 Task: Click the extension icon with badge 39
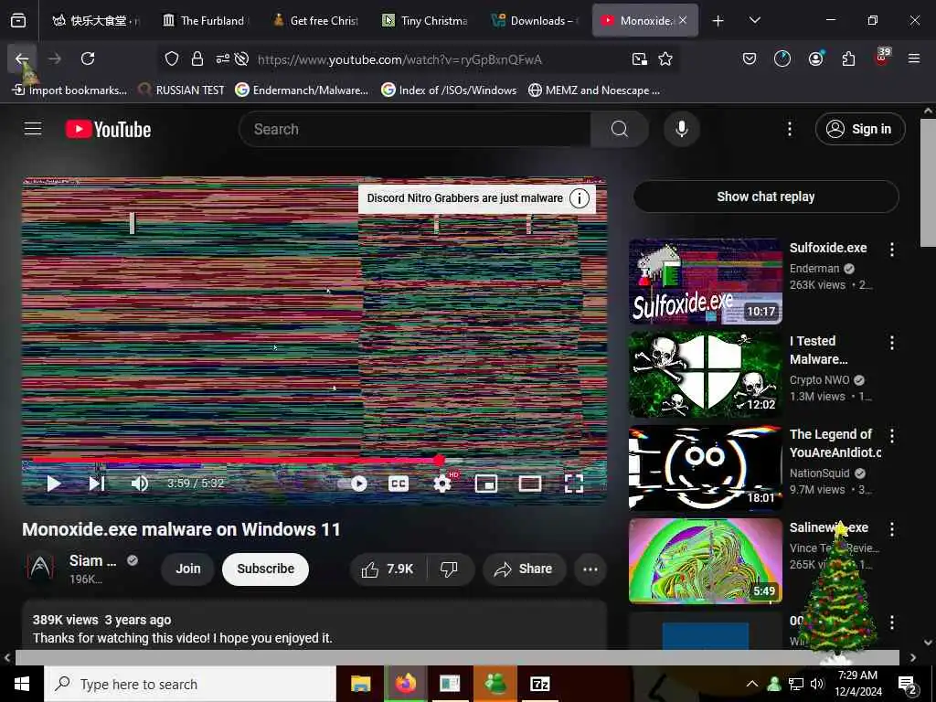[882, 58]
